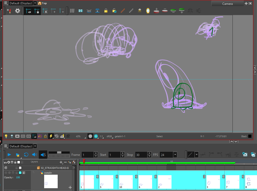Viewport: 257px width, 191px height.
Task: Click the gold mirror view icon
Action: coord(148,11)
